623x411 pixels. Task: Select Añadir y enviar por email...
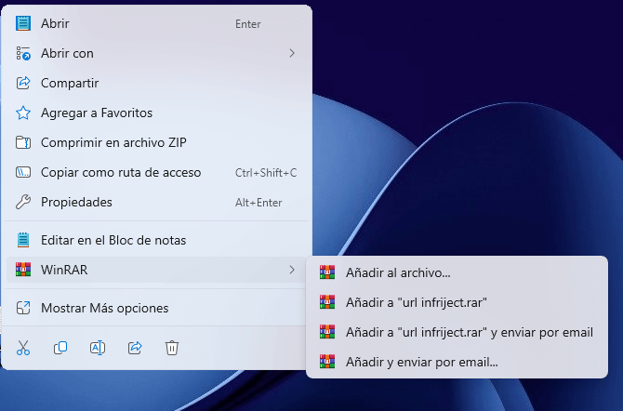pyautogui.click(x=457, y=362)
